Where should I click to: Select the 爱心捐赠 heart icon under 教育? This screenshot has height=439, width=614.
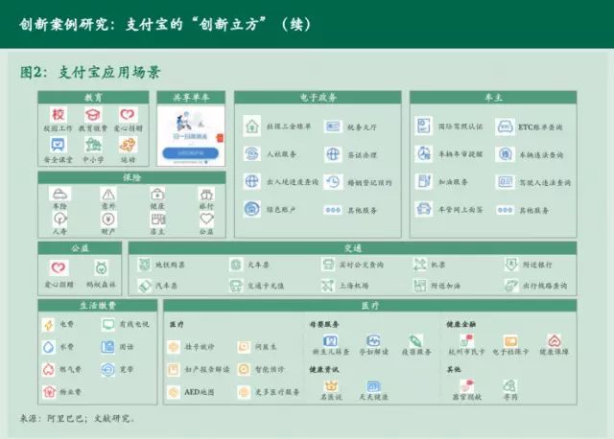pyautogui.click(x=128, y=115)
